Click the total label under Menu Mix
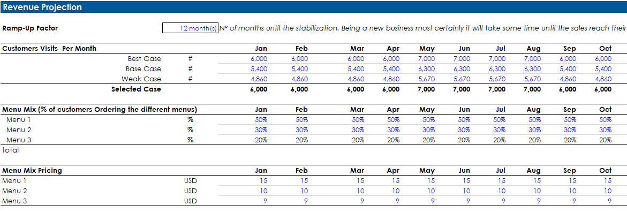The height and width of the screenshot is (213, 627). point(10,150)
